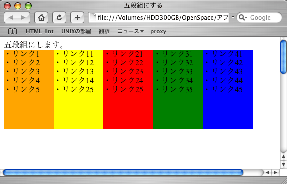Click リンク12 in the yellow column
This screenshot has height=184, width=287.
point(78,62)
